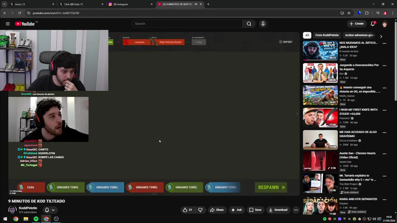Open Chrome extensions puzzle icon
This screenshot has height=223, width=397.
tap(367, 13)
